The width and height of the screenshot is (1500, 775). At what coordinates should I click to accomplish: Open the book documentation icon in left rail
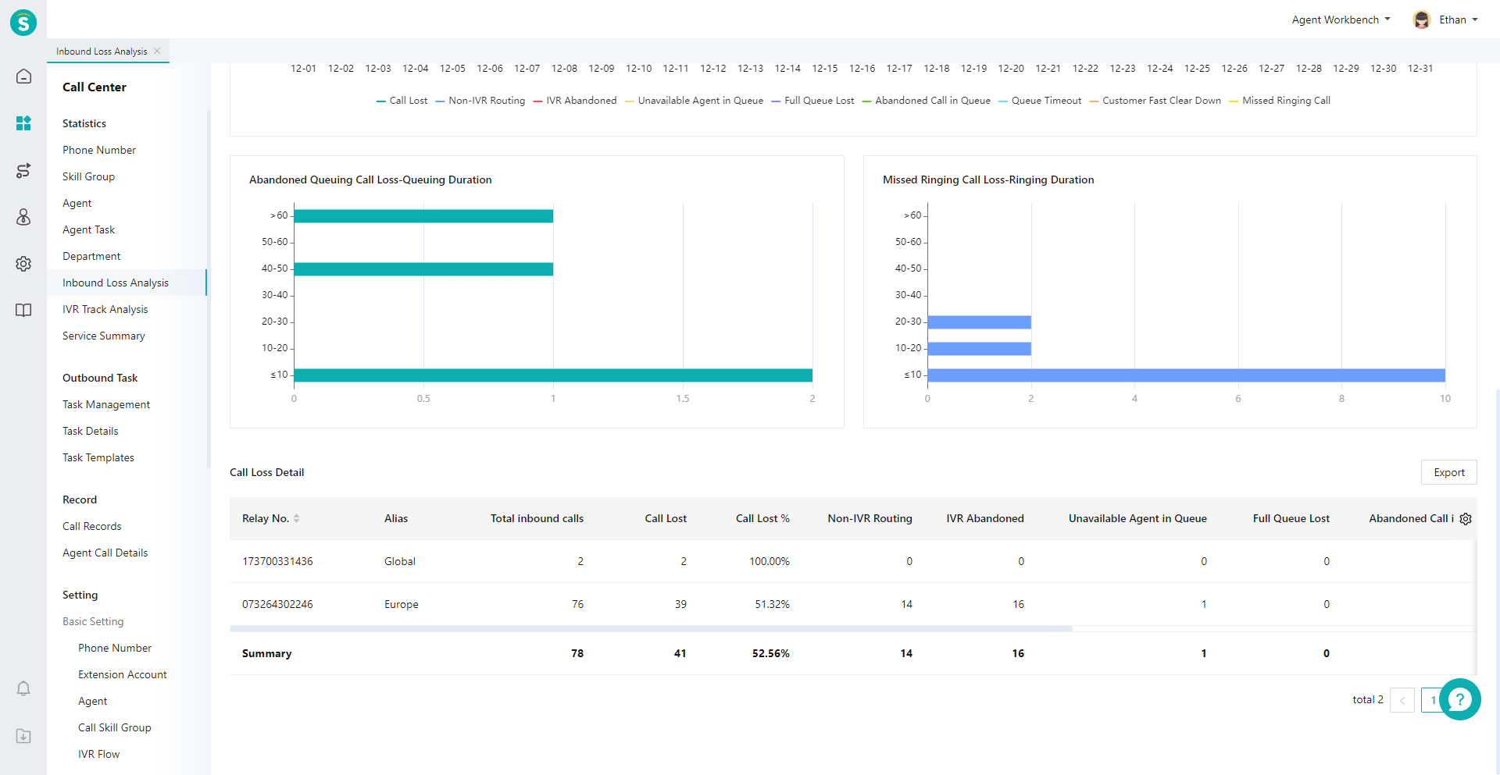(23, 311)
